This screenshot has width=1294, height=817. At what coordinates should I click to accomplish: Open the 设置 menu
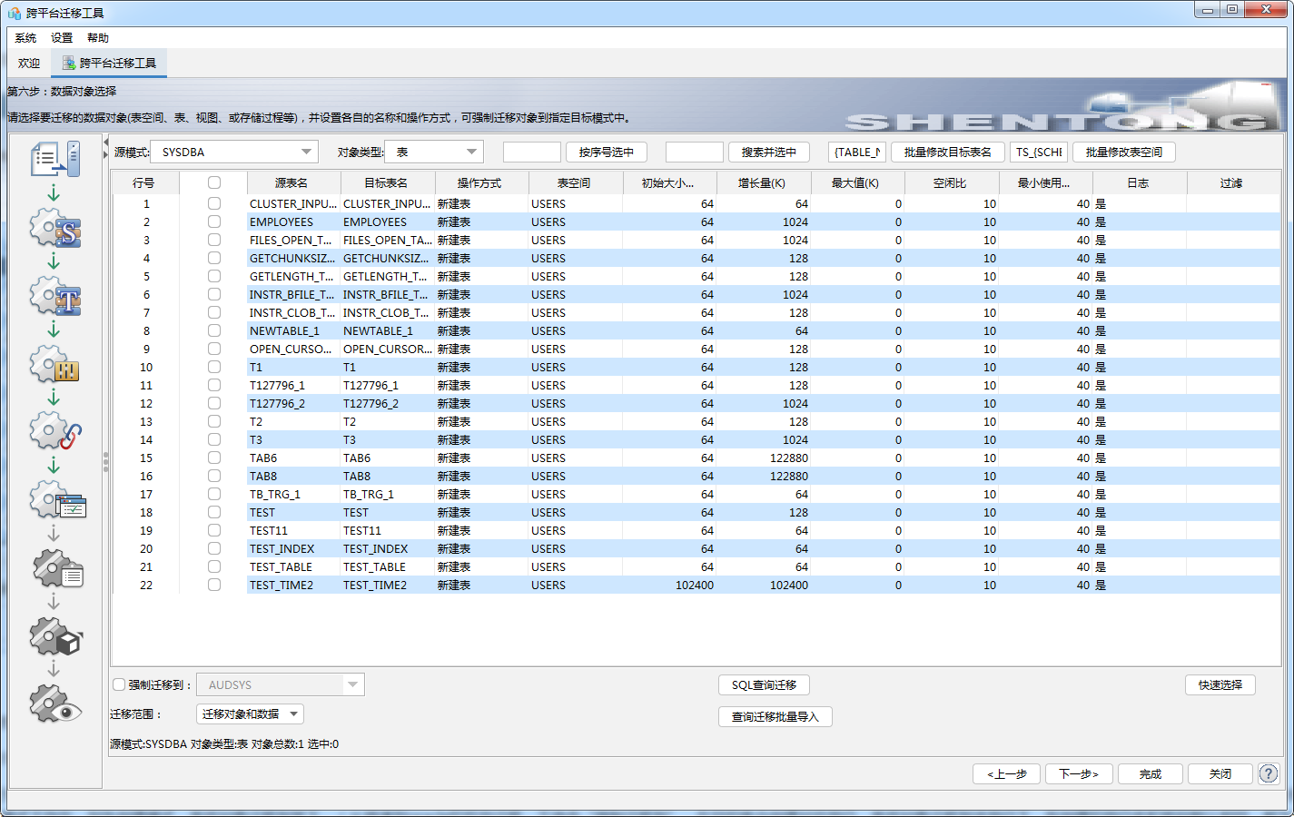(x=62, y=38)
